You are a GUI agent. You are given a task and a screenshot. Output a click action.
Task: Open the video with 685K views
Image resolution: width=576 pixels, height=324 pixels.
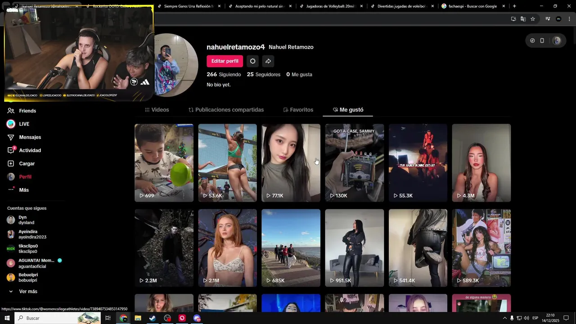point(291,248)
